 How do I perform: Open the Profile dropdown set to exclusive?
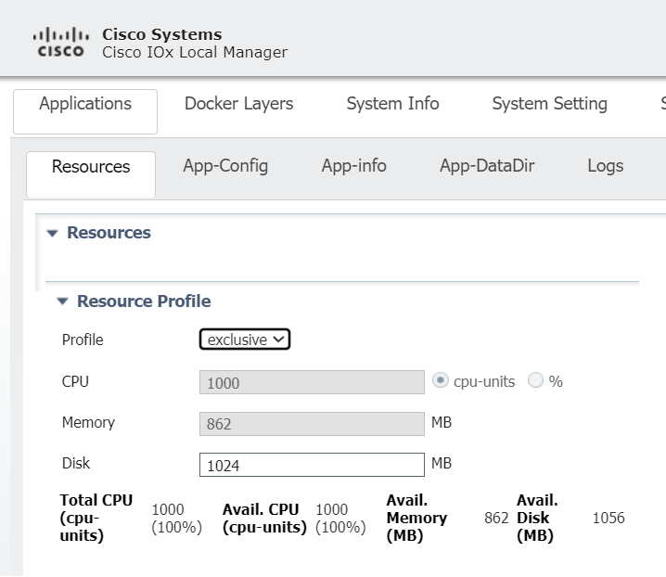(245, 340)
